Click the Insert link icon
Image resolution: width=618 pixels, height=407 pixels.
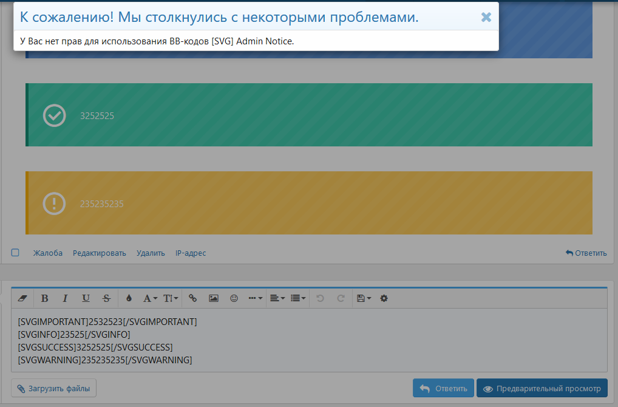193,298
